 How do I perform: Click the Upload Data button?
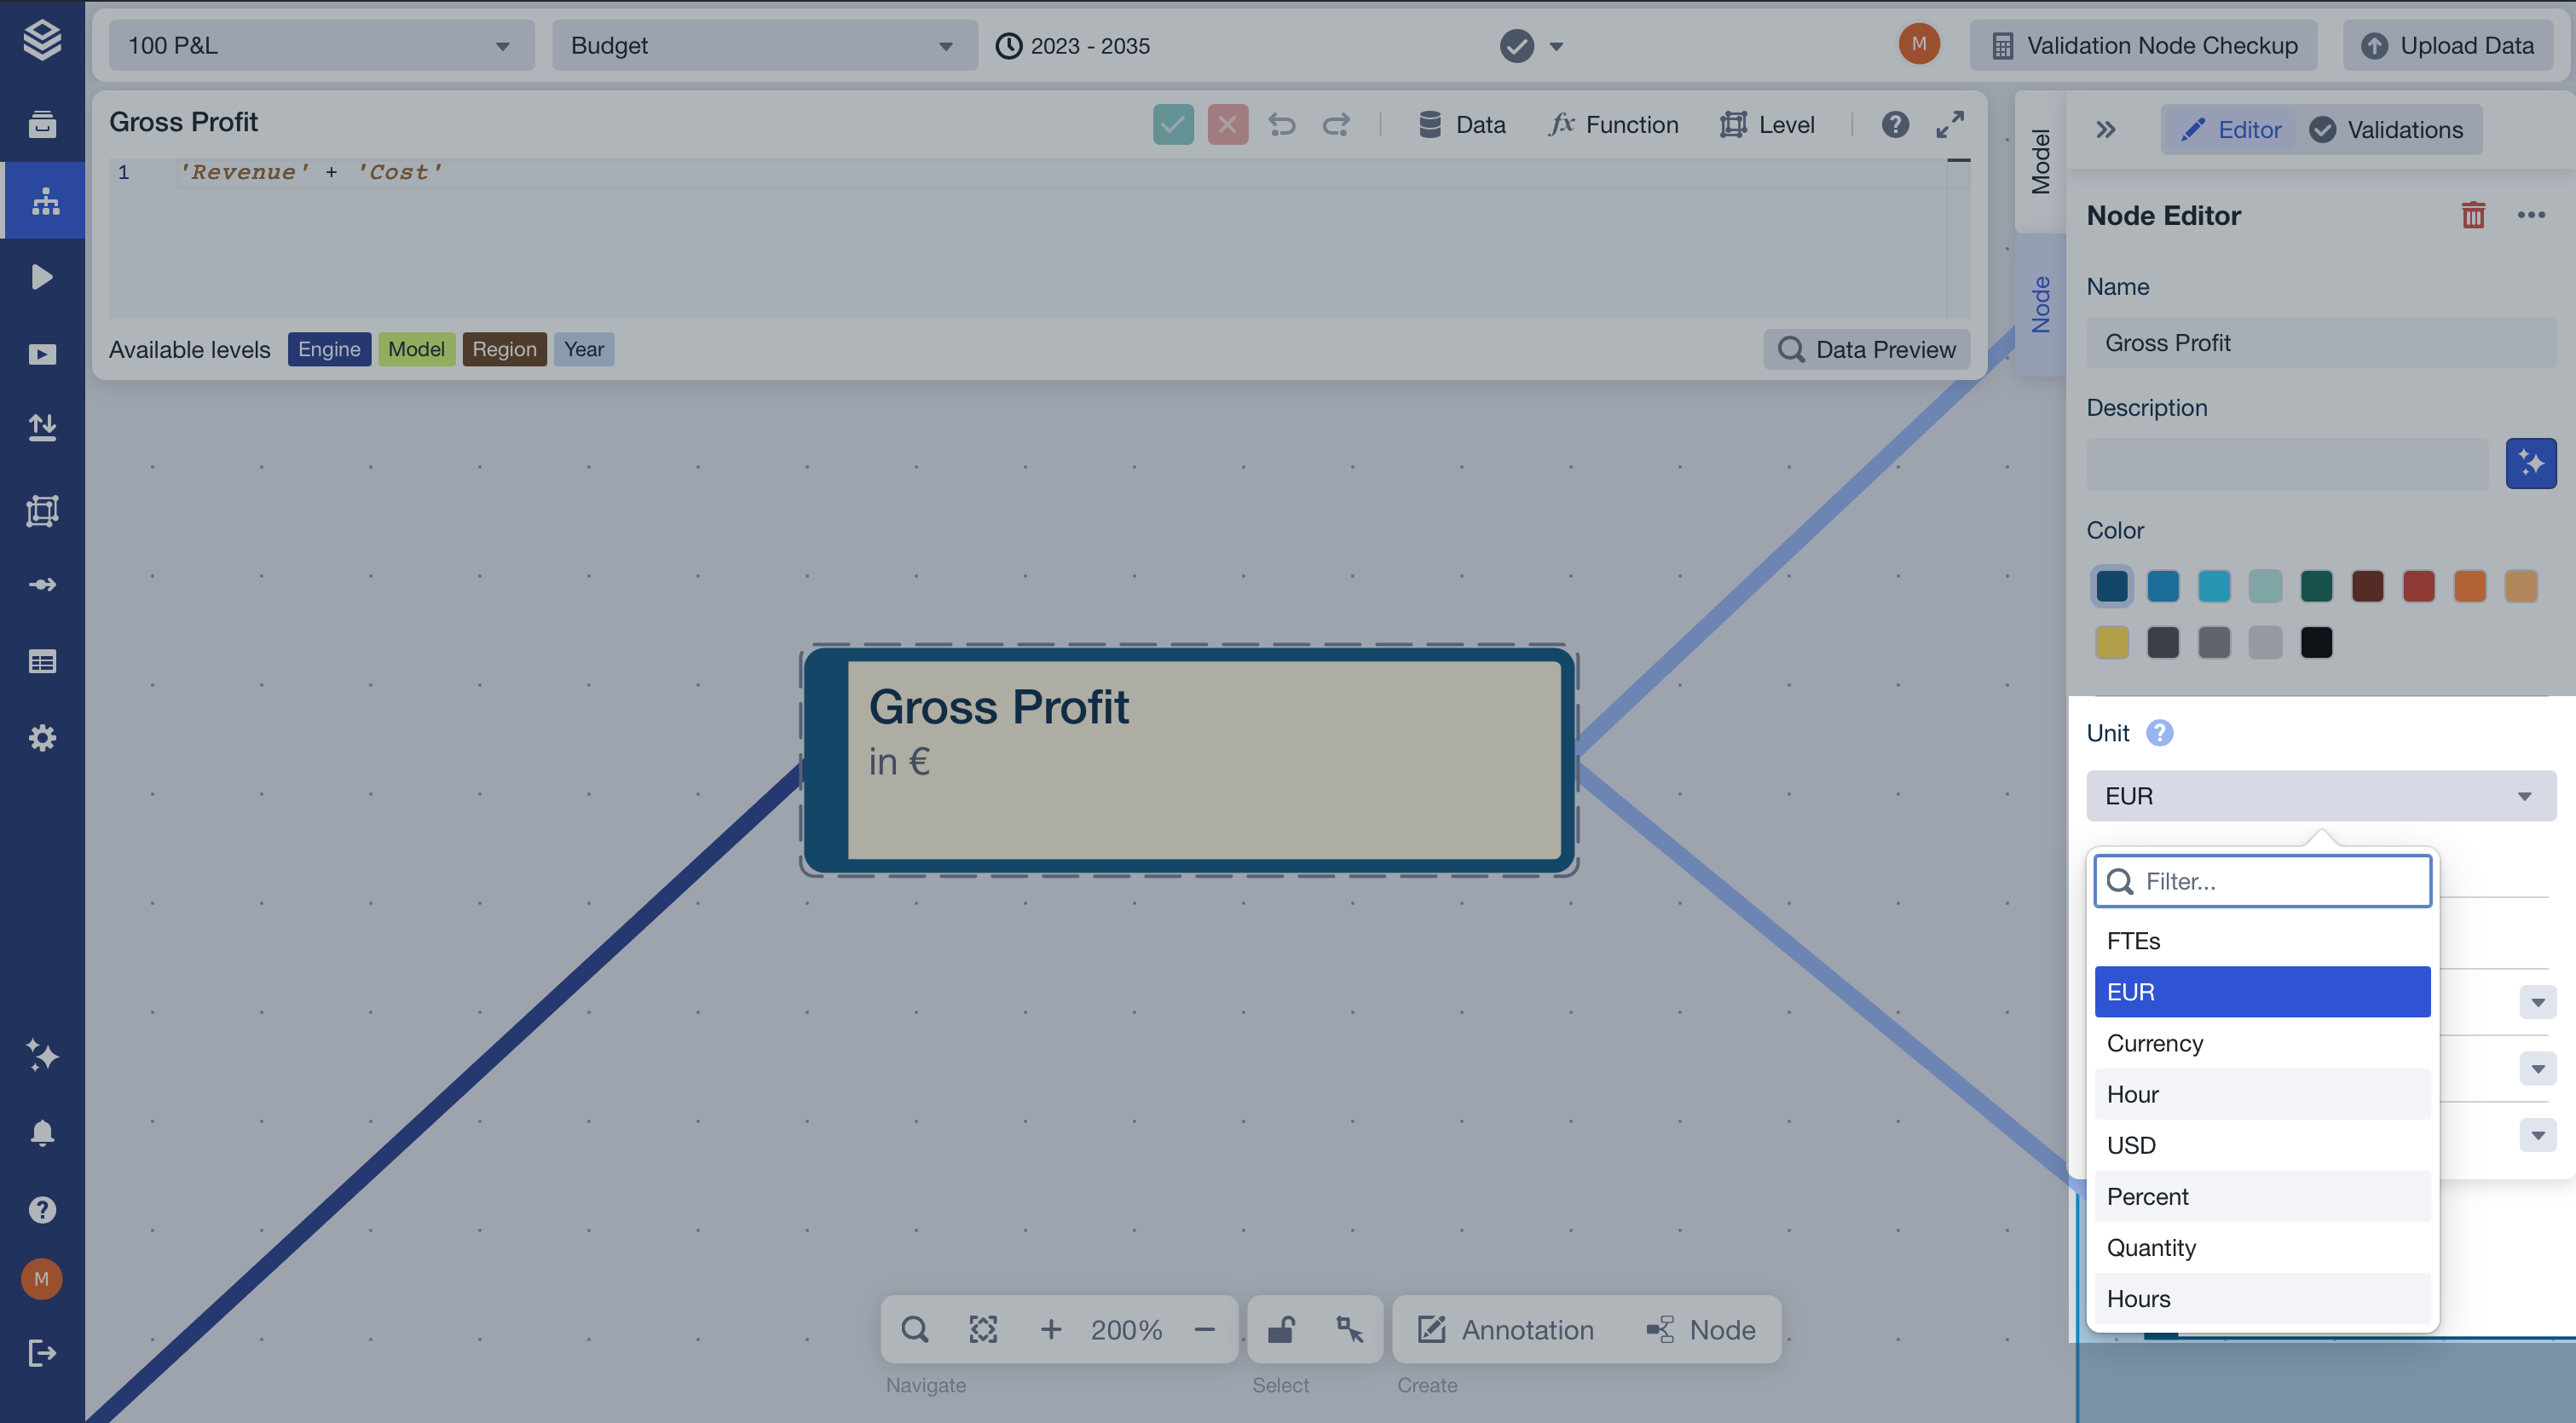point(2448,46)
